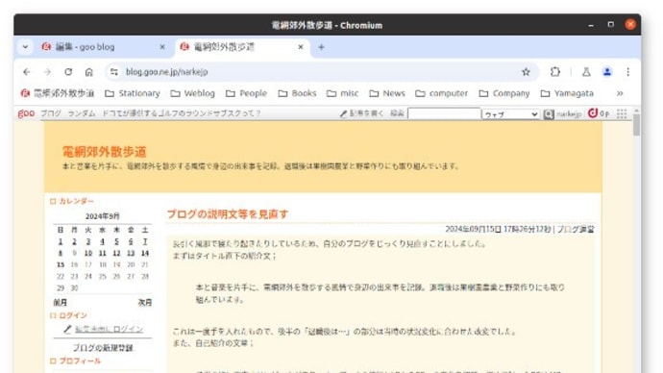Viewport: 663px width, 373px height.
Task: Open the Extensions puzzle icon
Action: pyautogui.click(x=555, y=72)
